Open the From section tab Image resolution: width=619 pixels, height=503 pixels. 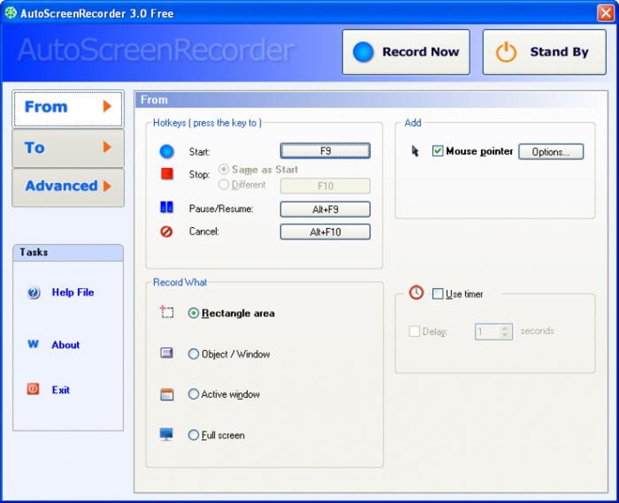coord(68,109)
